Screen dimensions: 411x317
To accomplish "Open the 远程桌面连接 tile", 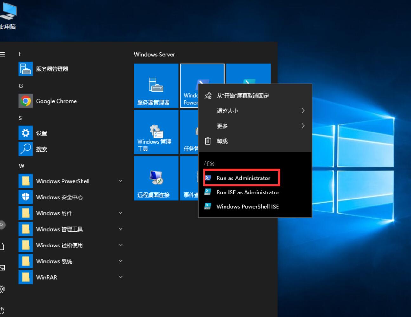I will pyautogui.click(x=156, y=179).
